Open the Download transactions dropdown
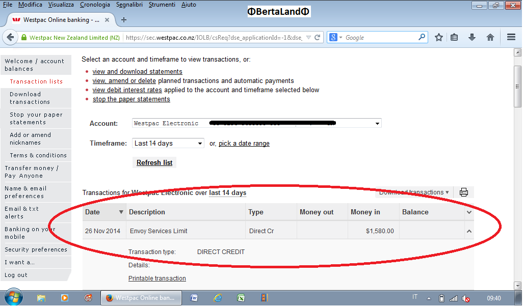 coord(414,192)
